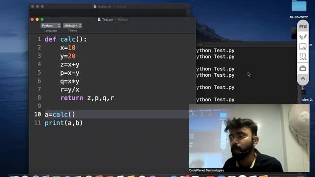
Task: Click the CodePlanet Technologies caption
Action: tap(206, 171)
